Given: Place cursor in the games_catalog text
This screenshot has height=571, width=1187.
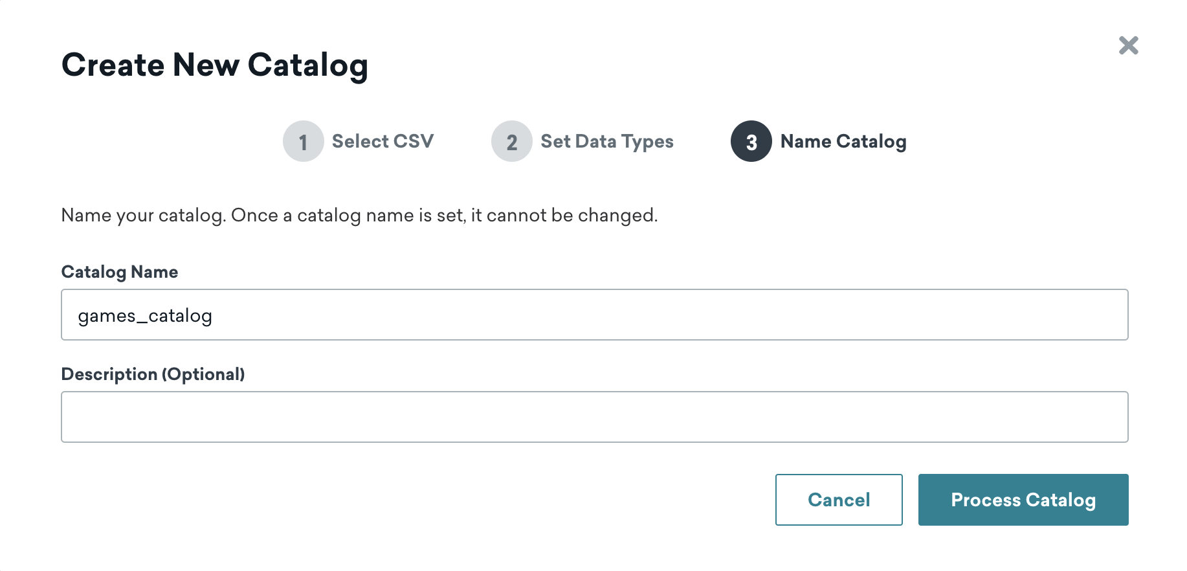Looking at the screenshot, I should pyautogui.click(x=145, y=316).
